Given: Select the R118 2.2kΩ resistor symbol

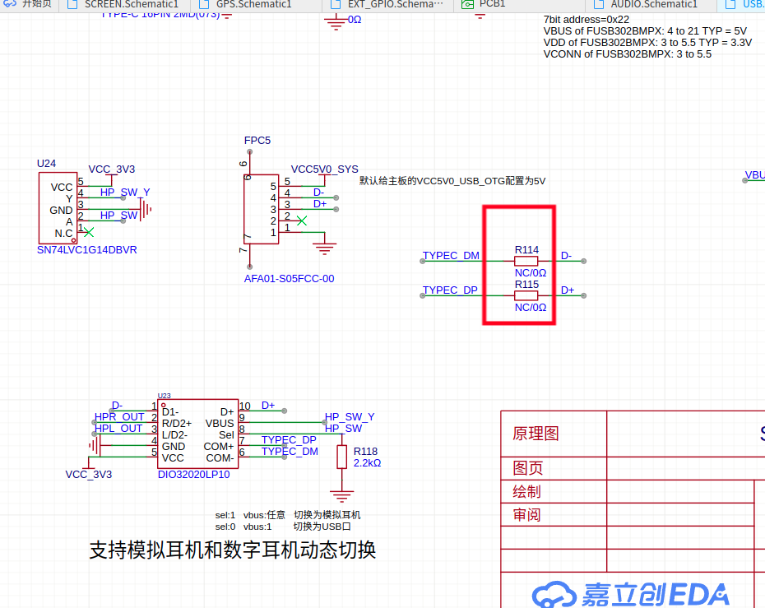Looking at the screenshot, I should (x=341, y=457).
